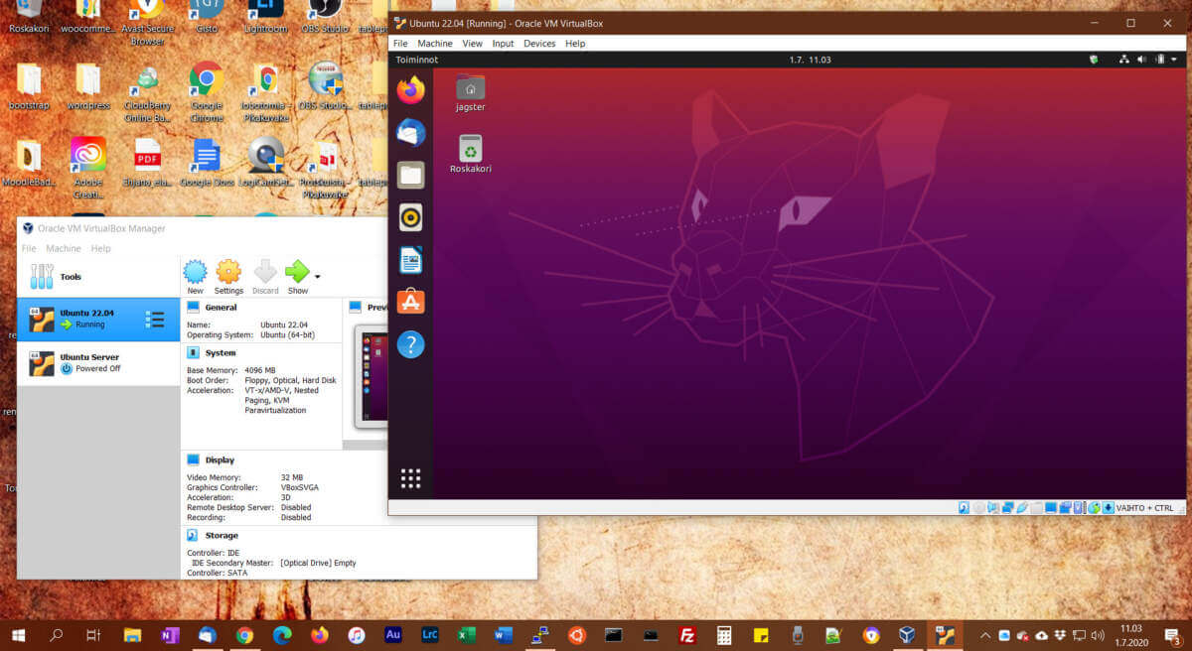Click the Discard toolbar button in VirtualBox Manager
Viewport: 1192px width, 651px height.
265,277
